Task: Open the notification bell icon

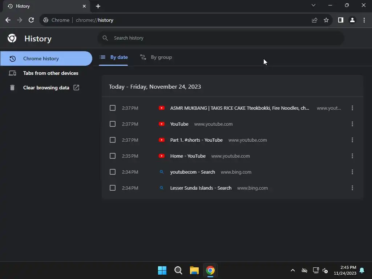Action: click(x=362, y=270)
